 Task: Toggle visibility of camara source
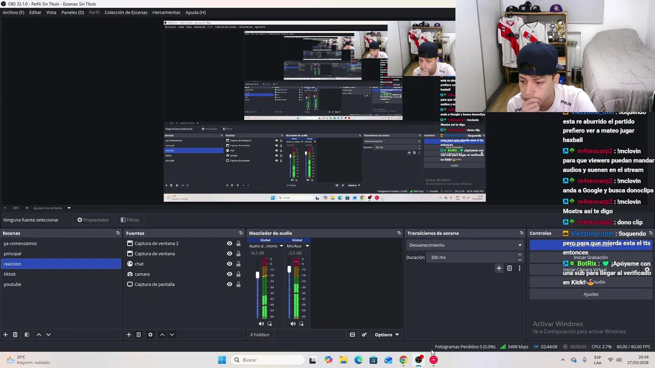pyautogui.click(x=229, y=274)
